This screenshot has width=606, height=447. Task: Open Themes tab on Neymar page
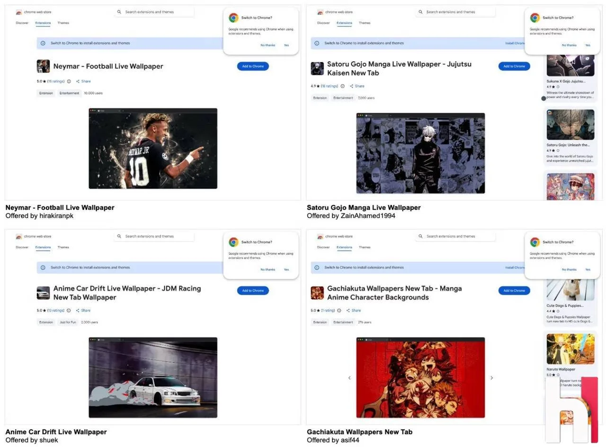coord(63,23)
